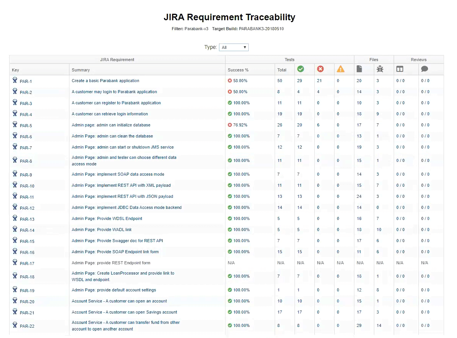The height and width of the screenshot is (338, 457).
Task: Click the Success % column header
Action: (238, 70)
